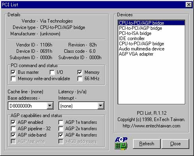Toggle AGP side-band checkbox
Viewport: 194px width, 156px height.
click(x=13, y=135)
